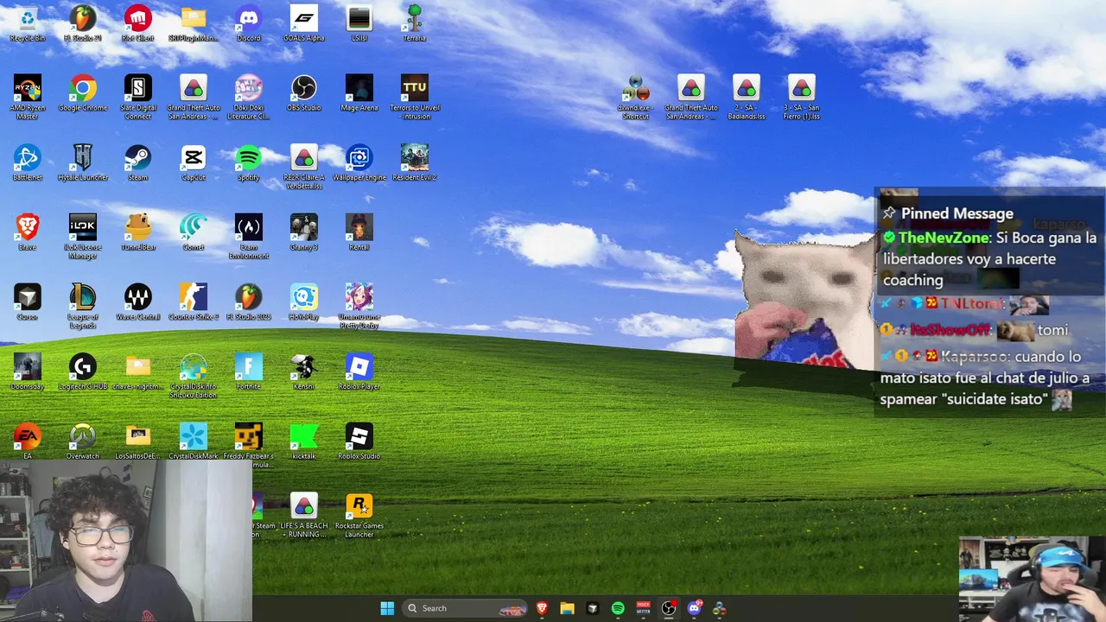Open the Comet browser shortcut

point(194,232)
